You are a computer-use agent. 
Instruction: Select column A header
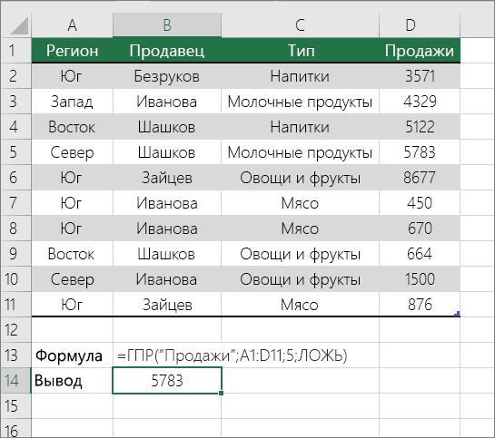click(72, 24)
